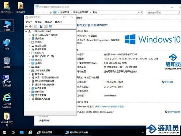The height and width of the screenshot is (136, 181).
Task: Click the blue desktop icon on the taskbar
Action: click(22, 132)
